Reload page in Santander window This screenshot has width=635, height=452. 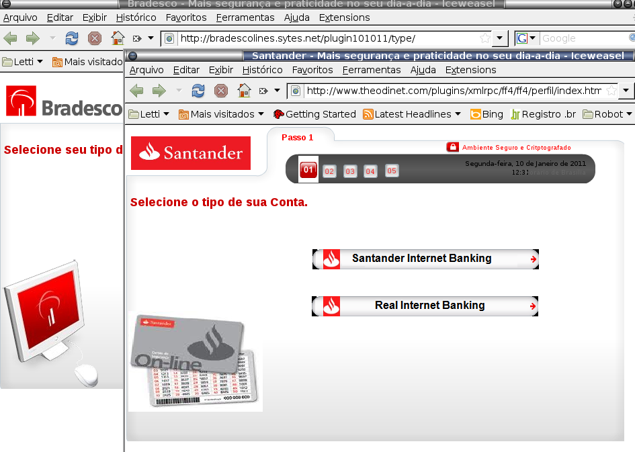pyautogui.click(x=198, y=91)
